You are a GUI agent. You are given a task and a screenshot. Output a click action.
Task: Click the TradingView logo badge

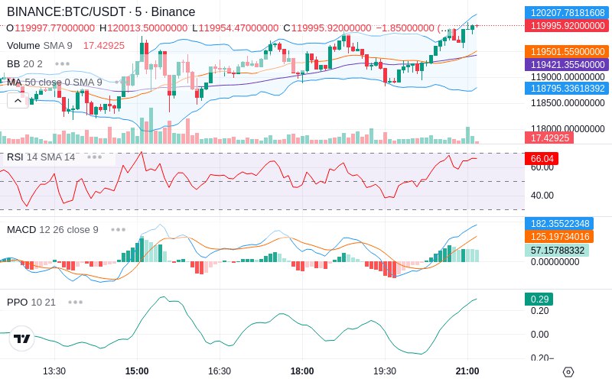point(22,338)
